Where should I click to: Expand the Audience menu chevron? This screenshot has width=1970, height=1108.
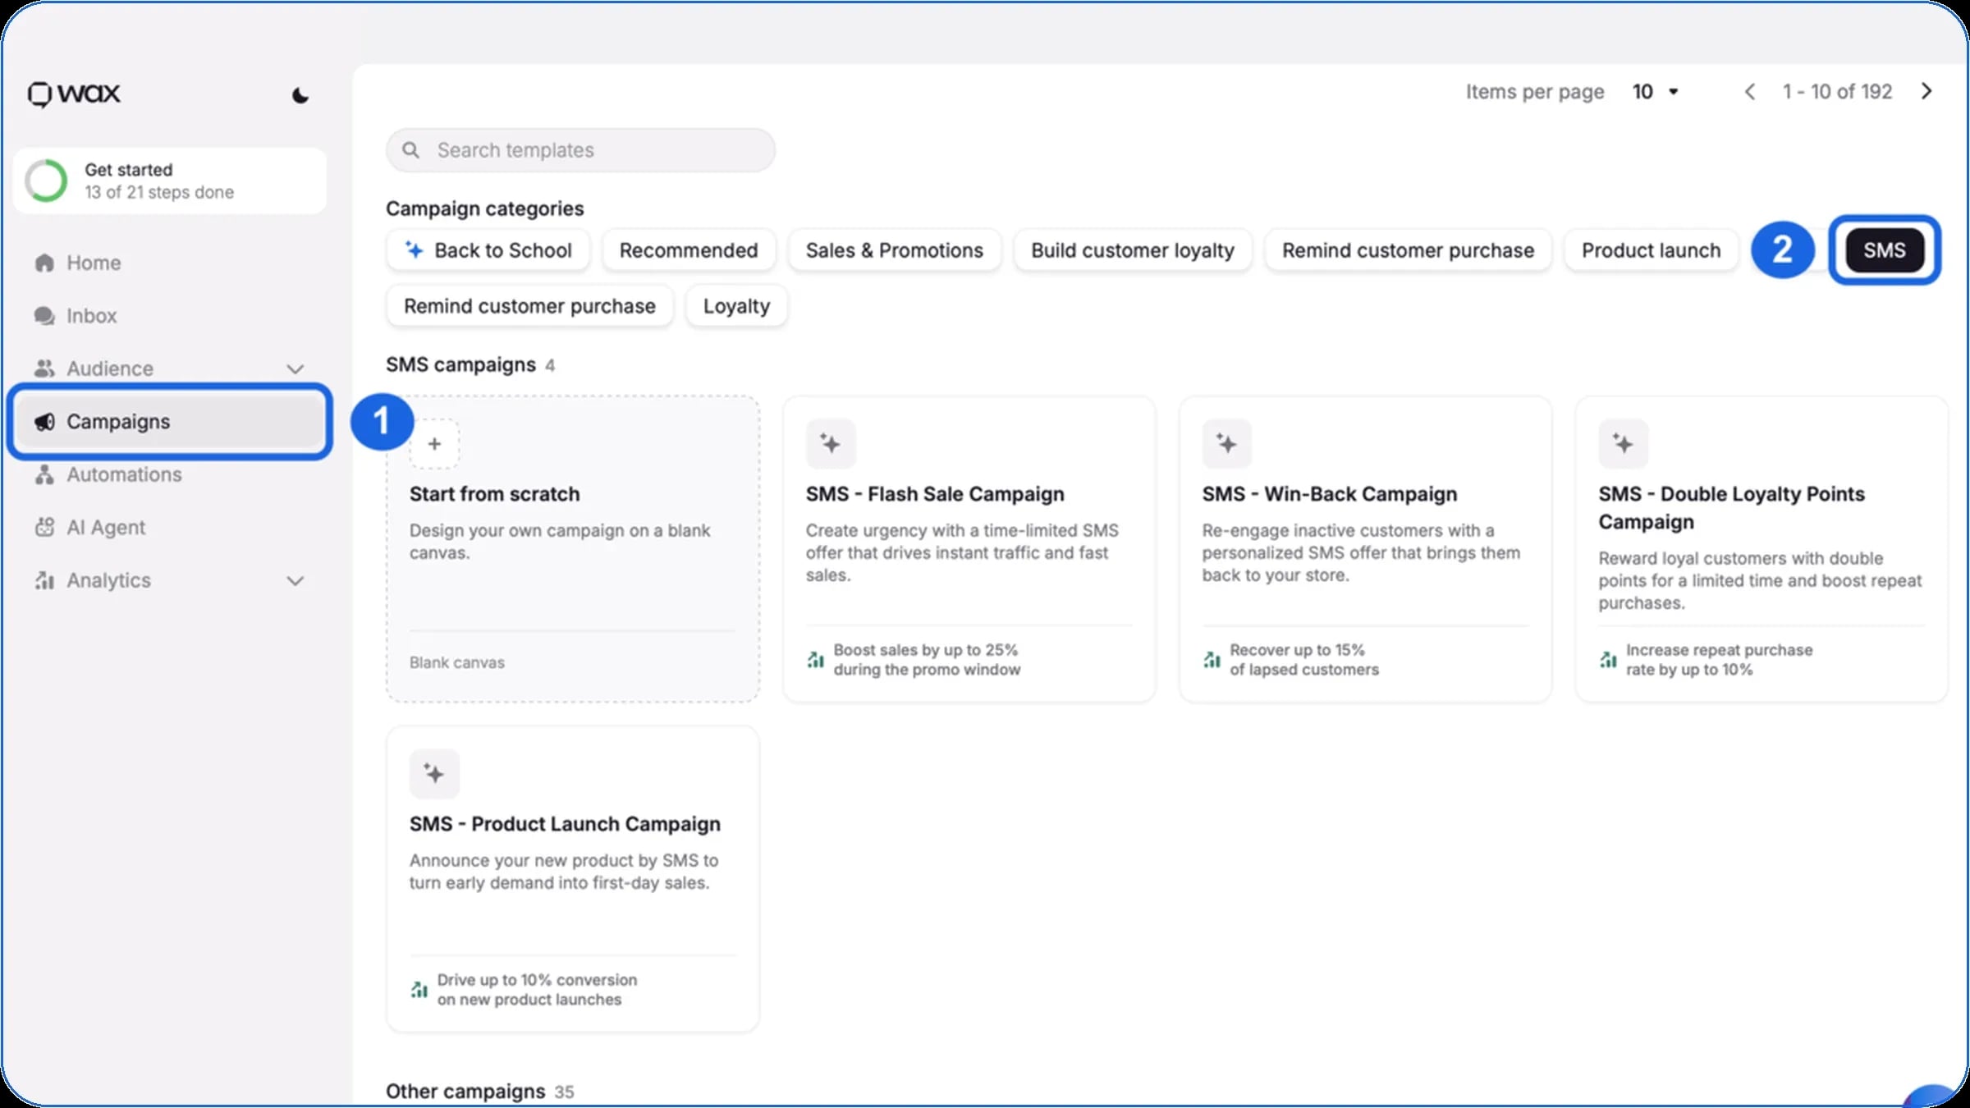[x=295, y=369]
